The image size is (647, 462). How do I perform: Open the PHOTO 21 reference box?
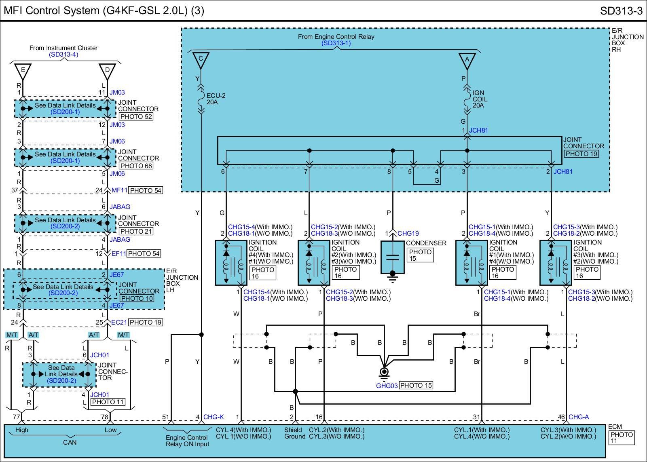[136, 231]
